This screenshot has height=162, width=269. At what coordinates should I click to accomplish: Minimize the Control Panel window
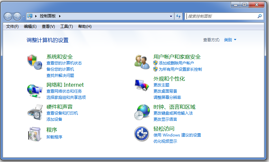(x=236, y=5)
